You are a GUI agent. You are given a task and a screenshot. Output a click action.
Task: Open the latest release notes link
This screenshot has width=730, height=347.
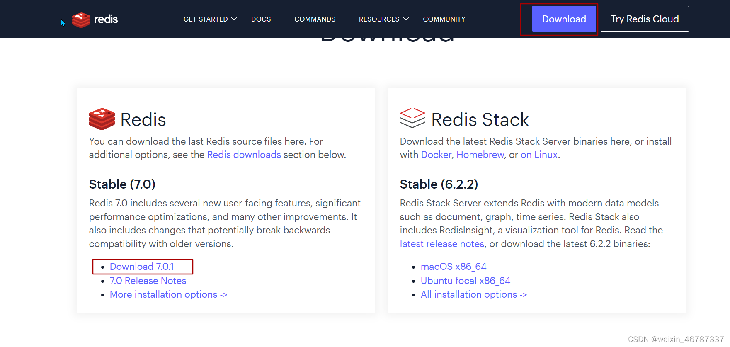442,244
